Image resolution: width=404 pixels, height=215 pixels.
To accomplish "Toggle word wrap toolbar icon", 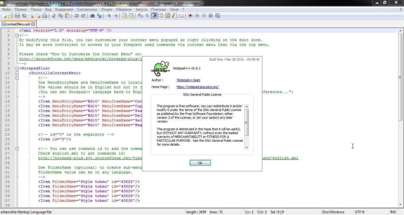I will click(140, 16).
